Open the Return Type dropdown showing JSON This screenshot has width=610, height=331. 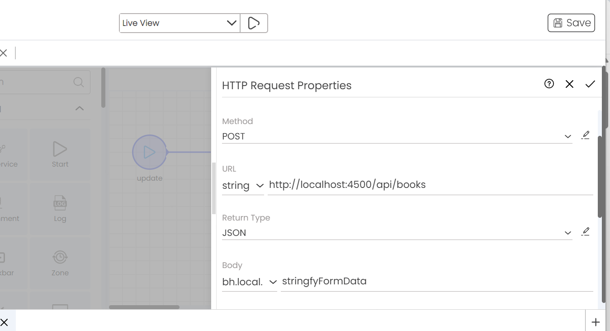coord(397,233)
